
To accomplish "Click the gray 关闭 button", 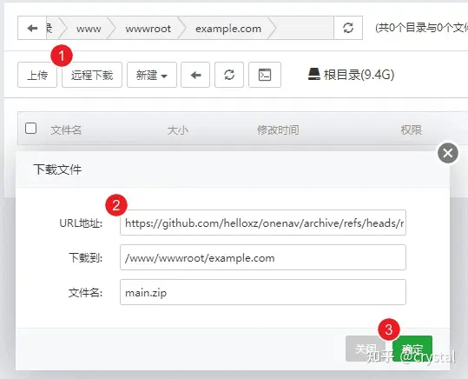I will click(x=366, y=349).
